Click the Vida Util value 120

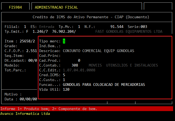(66, 89)
